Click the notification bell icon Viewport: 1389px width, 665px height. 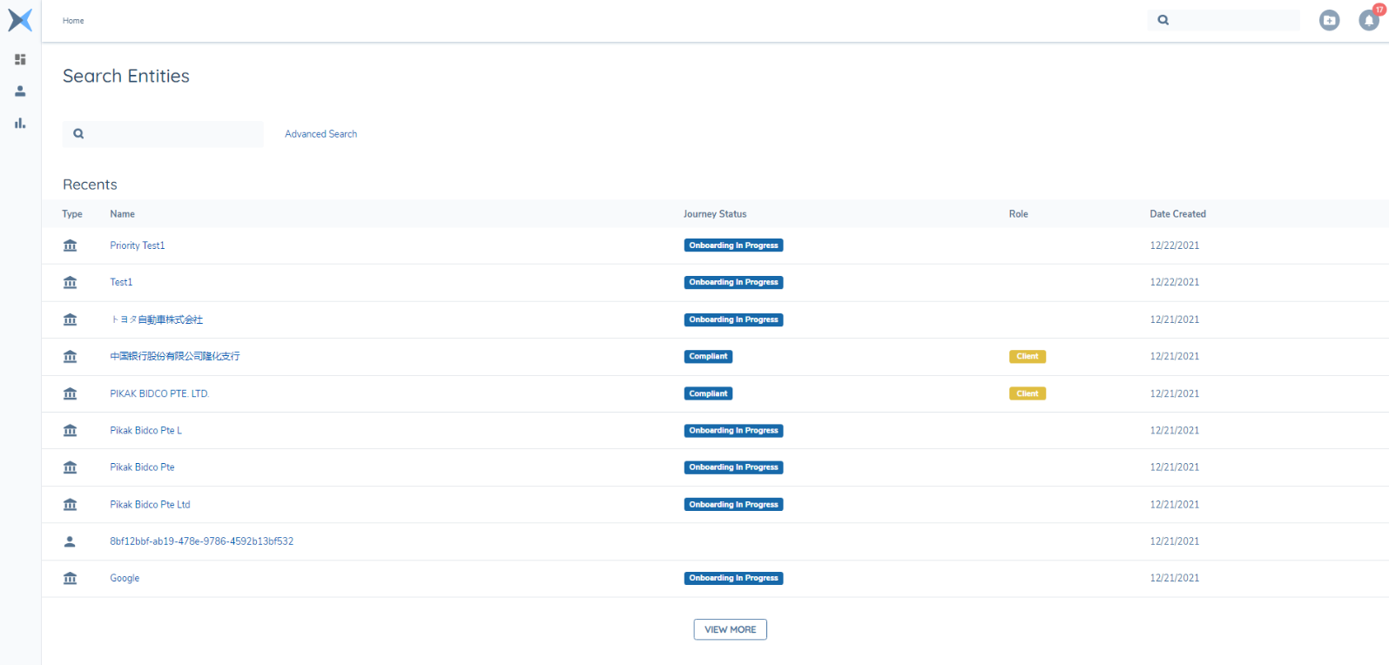click(x=1368, y=21)
